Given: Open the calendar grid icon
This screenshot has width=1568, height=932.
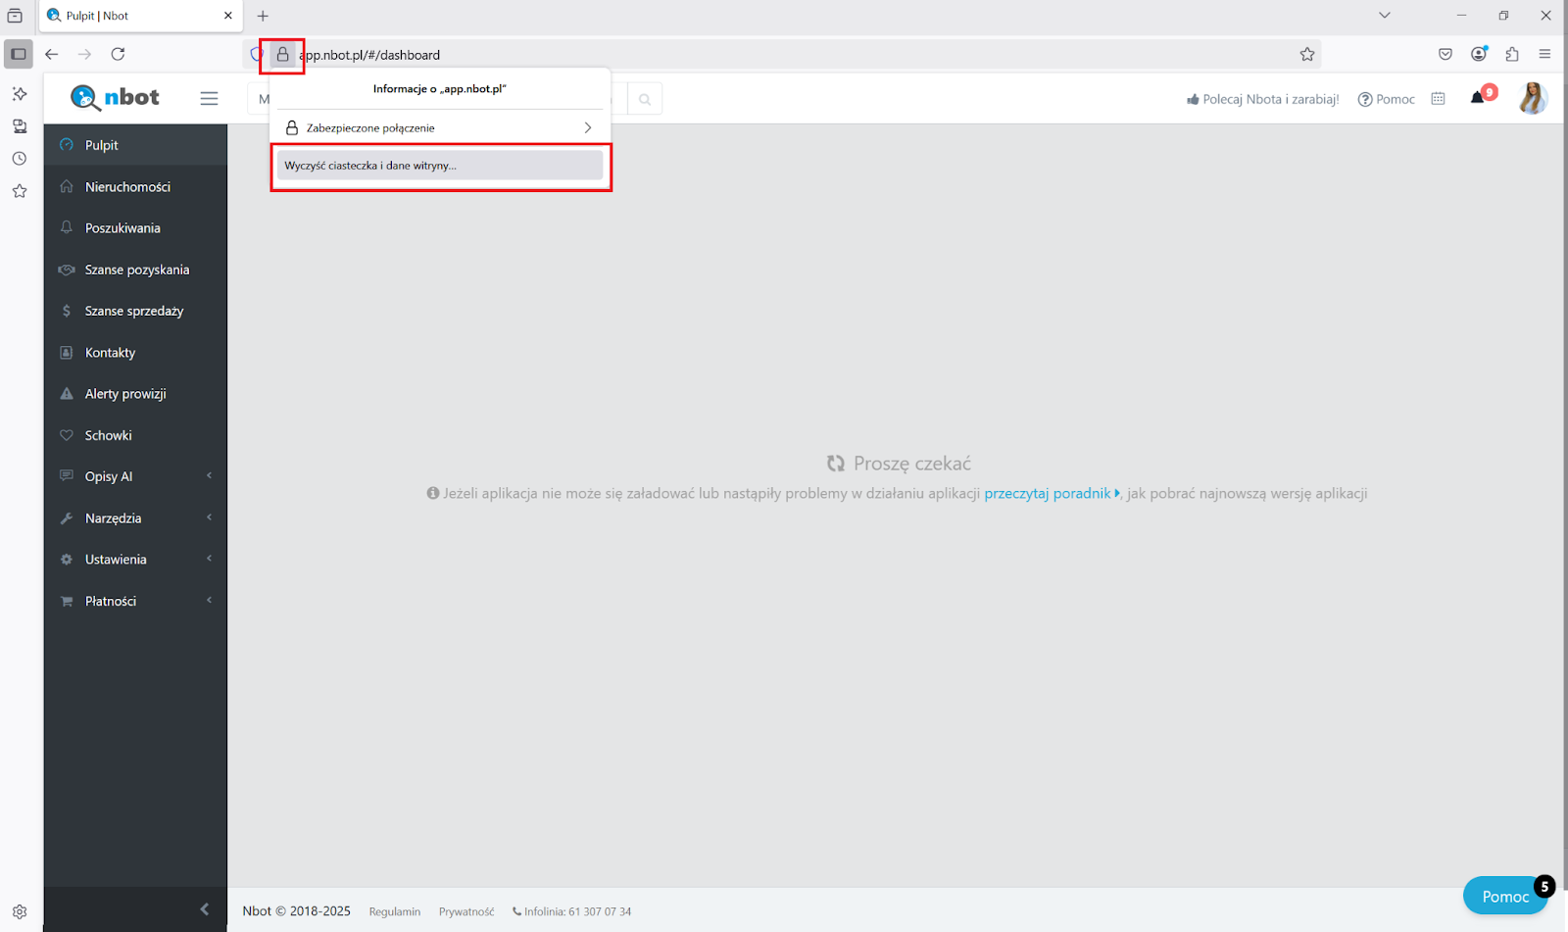Looking at the screenshot, I should pos(1438,99).
